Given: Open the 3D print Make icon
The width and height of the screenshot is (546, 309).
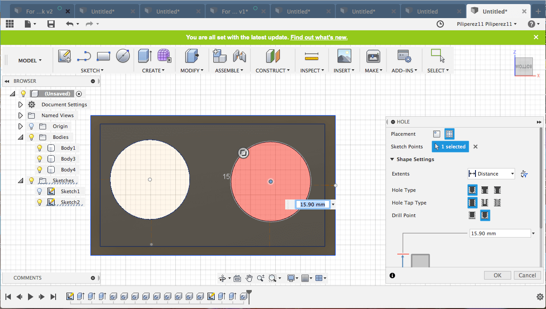Looking at the screenshot, I should pyautogui.click(x=373, y=56).
